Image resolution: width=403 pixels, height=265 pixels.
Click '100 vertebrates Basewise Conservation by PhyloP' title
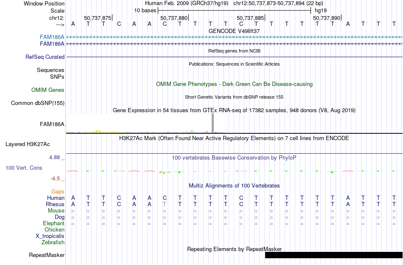click(x=234, y=158)
